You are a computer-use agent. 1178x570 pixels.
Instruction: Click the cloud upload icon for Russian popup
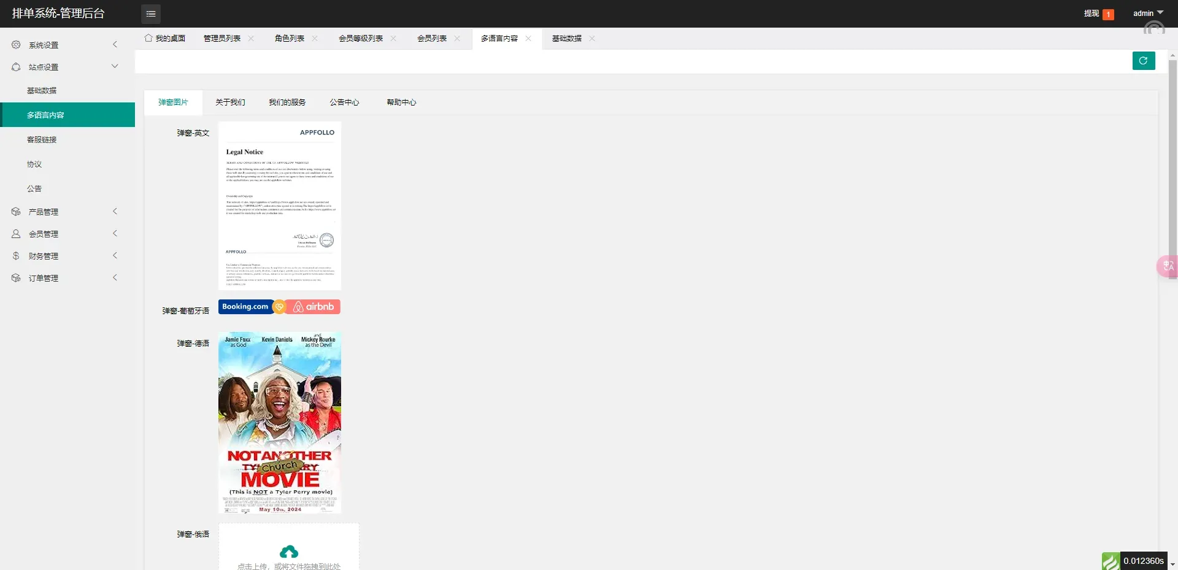click(288, 551)
